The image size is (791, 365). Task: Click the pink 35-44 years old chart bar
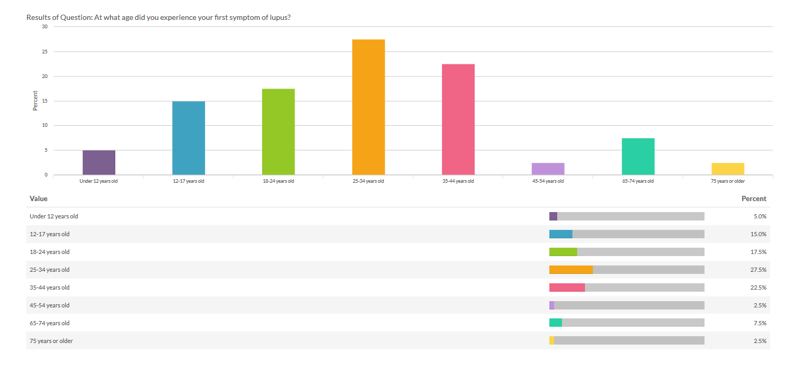click(458, 119)
